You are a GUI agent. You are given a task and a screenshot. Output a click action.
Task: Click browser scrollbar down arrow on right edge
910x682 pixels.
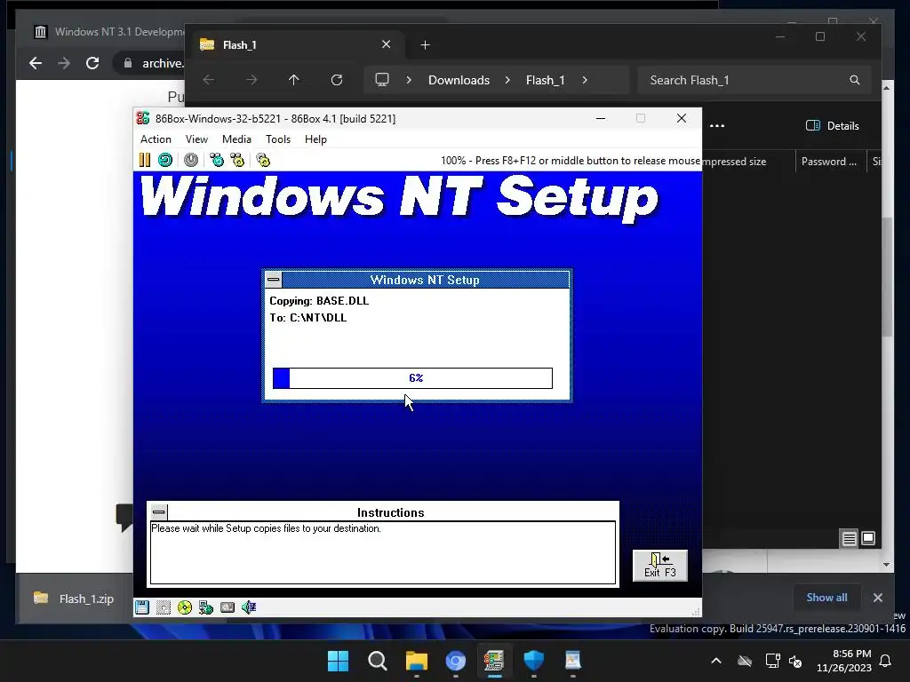click(886, 564)
